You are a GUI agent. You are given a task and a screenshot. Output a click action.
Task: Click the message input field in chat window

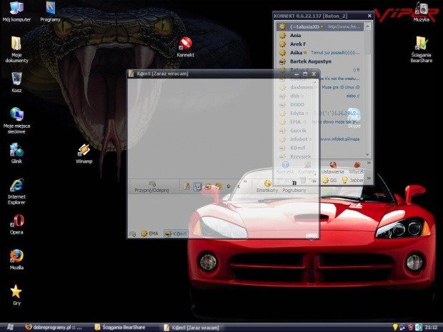223,211
